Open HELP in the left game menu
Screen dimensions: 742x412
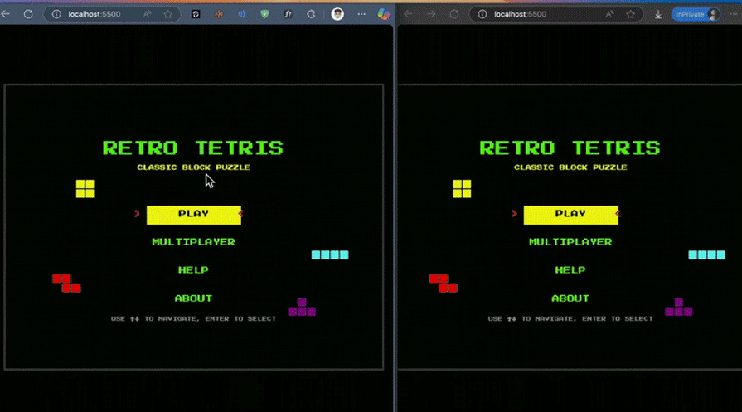(x=193, y=269)
